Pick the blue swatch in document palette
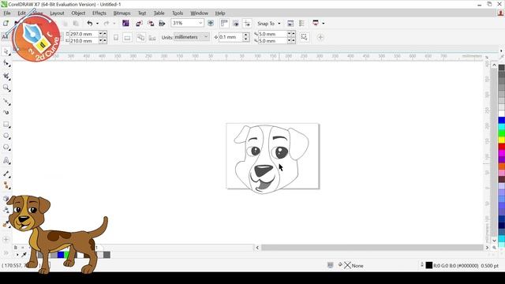The height and width of the screenshot is (284, 505). [x=61, y=255]
